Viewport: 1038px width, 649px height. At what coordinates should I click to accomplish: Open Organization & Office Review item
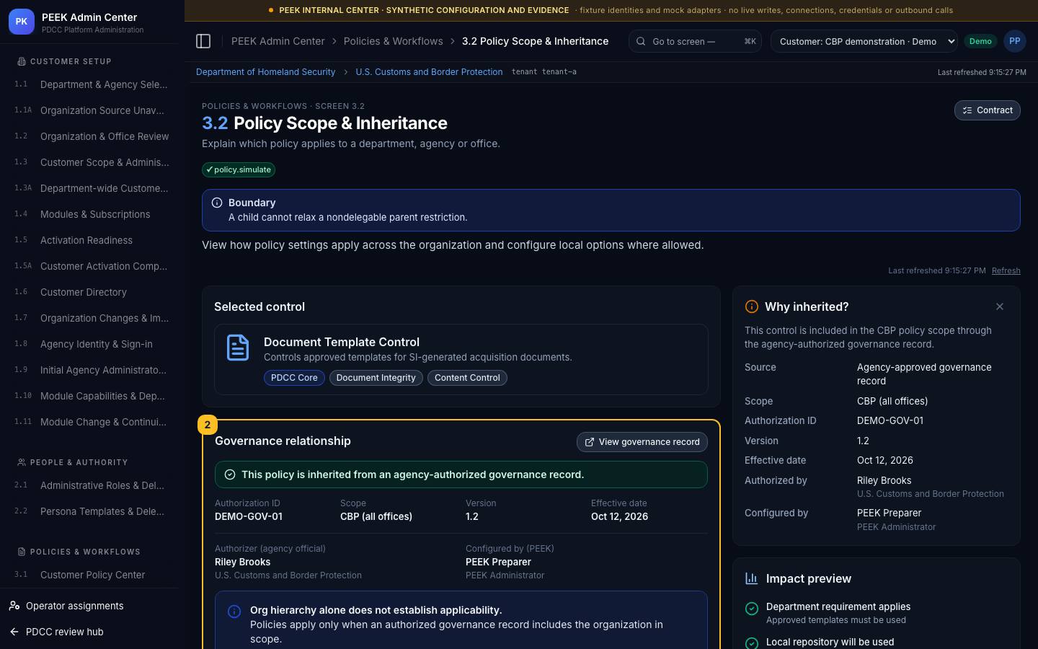click(92, 136)
